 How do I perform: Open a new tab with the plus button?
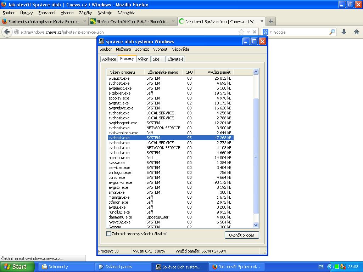tap(270, 21)
